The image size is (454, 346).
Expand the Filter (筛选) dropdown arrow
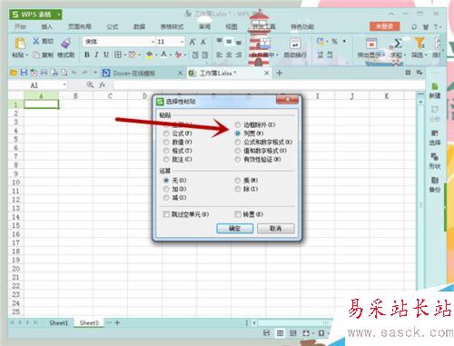tap(426, 55)
